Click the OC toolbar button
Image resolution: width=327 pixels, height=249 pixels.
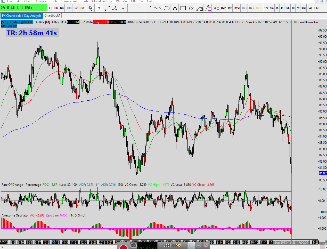[x=56, y=8]
